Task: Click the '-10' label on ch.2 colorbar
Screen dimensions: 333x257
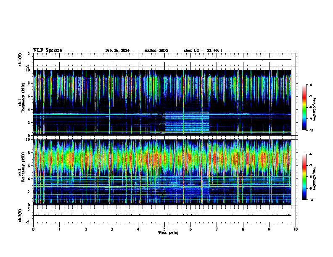Action: pos(311,200)
